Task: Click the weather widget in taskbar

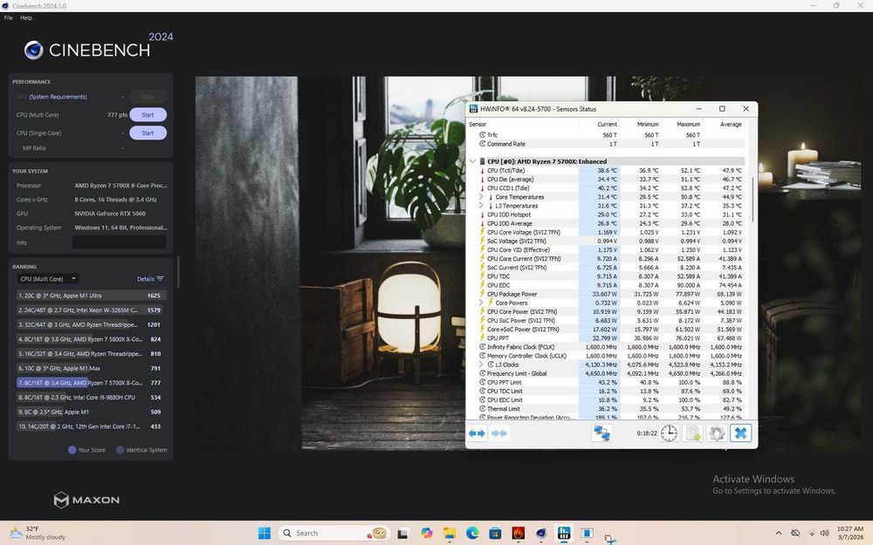Action: [x=38, y=533]
